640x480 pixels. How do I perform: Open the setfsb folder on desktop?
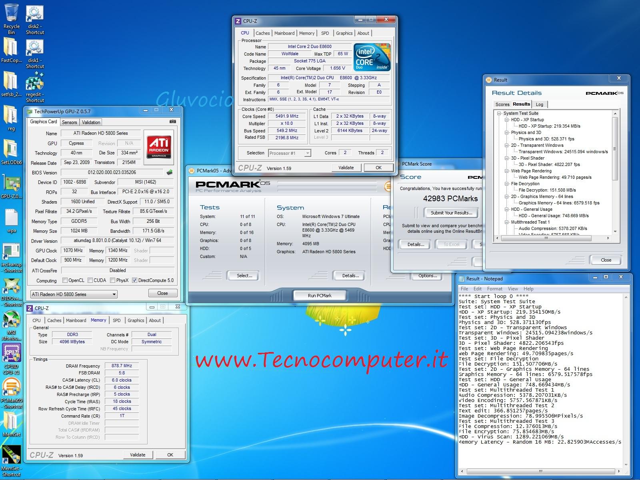click(11, 85)
